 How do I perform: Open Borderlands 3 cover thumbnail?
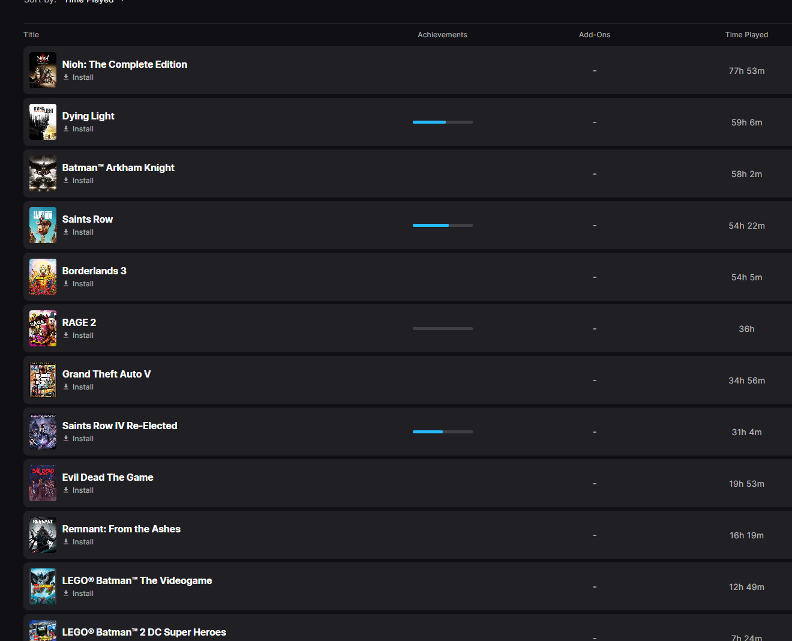click(43, 277)
